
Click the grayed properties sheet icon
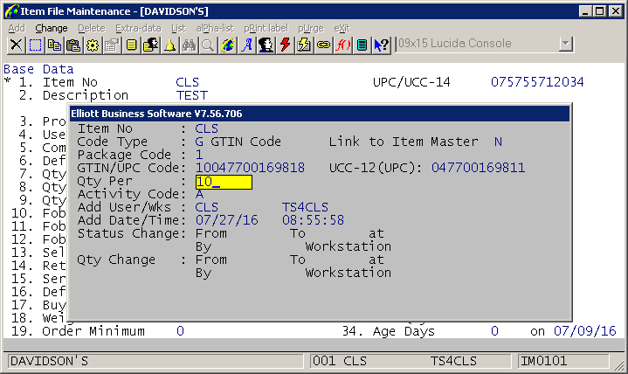(112, 45)
